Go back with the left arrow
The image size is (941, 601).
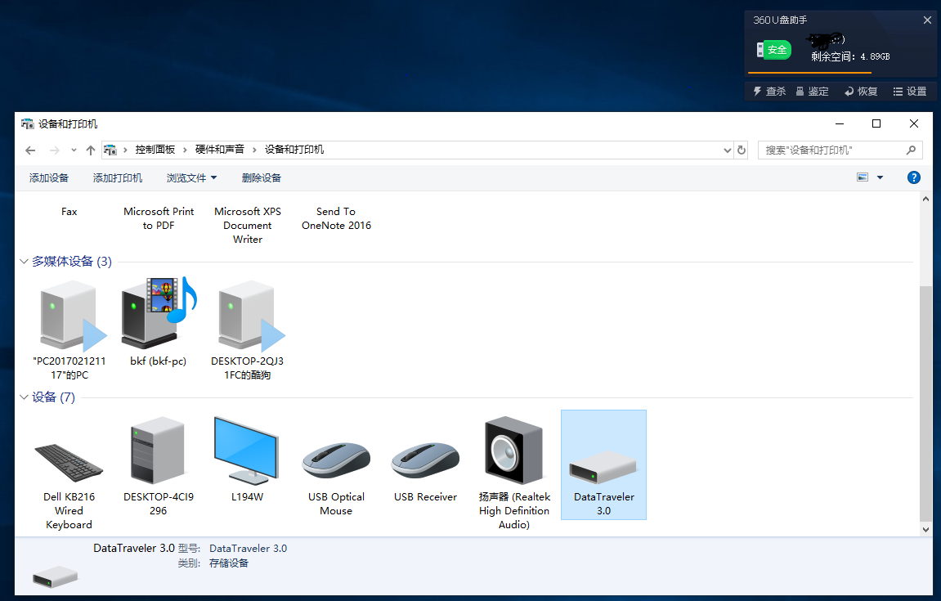click(30, 150)
